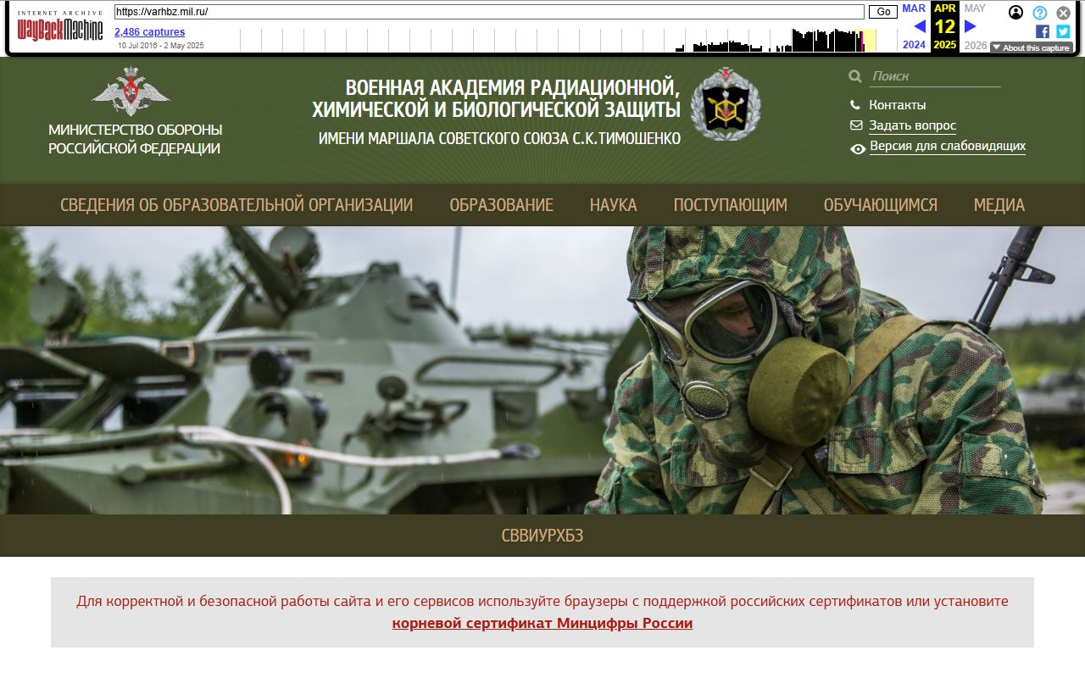Click the hero banner soldier photo
This screenshot has height=678, width=1085.
pyautogui.click(x=542, y=370)
